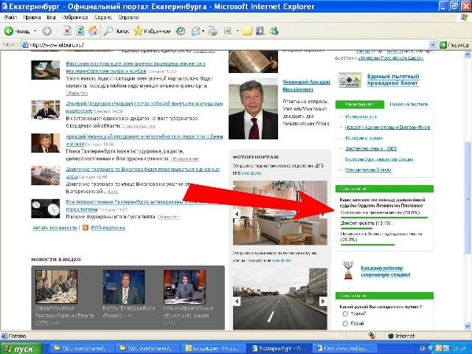Open 'Читать все новости' link
Image resolution: width=472 pixels, height=354 pixels.
[55, 228]
